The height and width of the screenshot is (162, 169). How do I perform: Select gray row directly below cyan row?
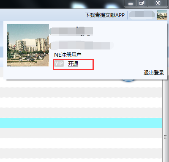[81, 133]
